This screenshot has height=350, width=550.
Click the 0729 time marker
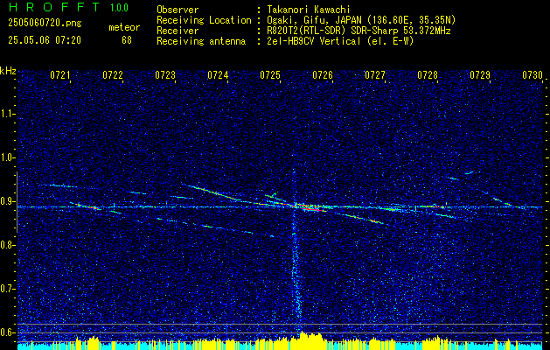tap(480, 74)
